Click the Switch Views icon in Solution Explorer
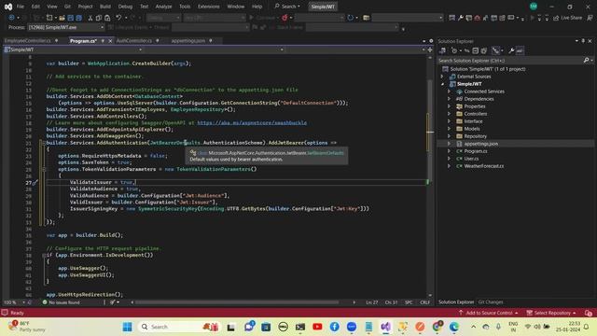This screenshot has width=597, height=336. tap(442, 50)
